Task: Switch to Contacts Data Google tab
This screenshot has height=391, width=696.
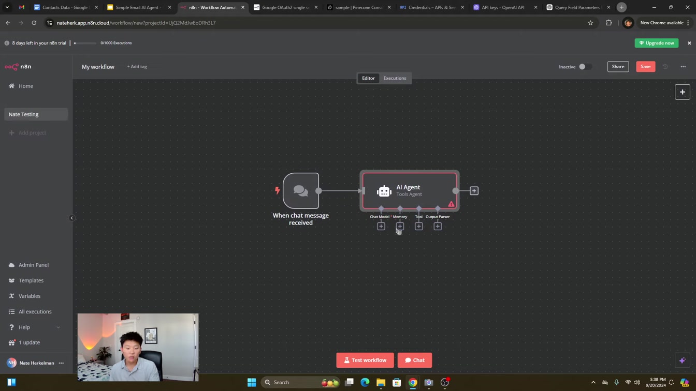Action: (66, 7)
